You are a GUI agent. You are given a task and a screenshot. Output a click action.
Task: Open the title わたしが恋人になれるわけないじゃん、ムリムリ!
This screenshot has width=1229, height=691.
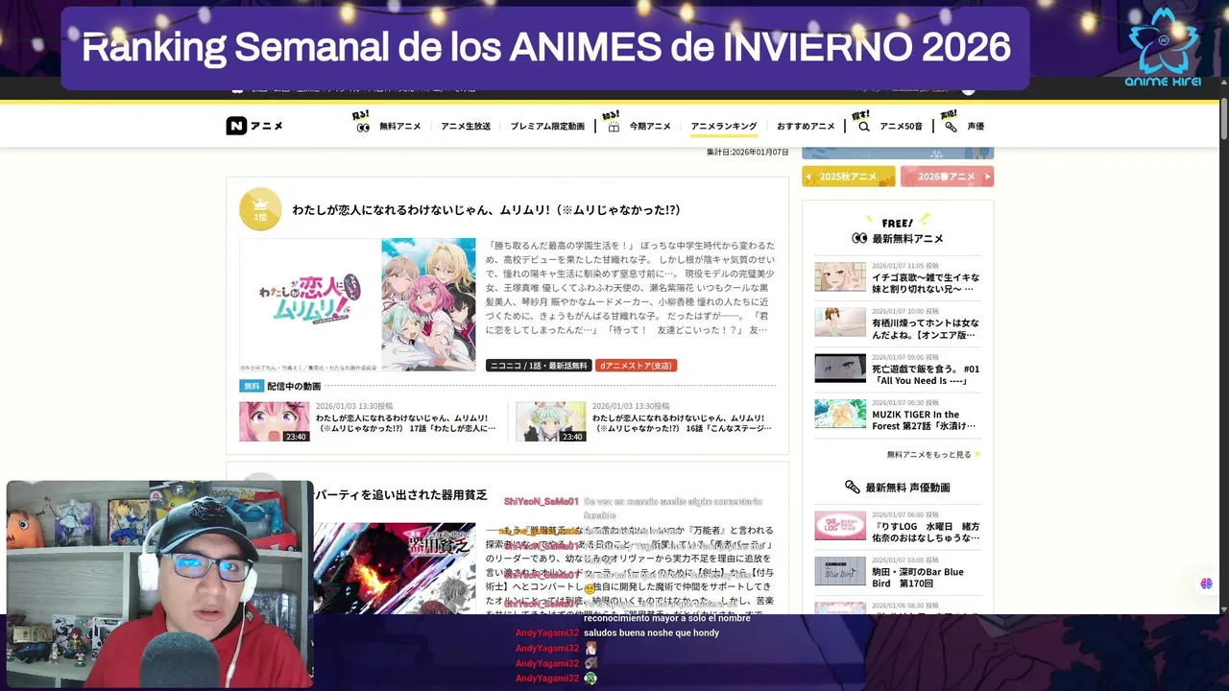click(486, 210)
